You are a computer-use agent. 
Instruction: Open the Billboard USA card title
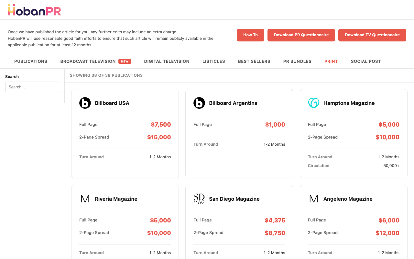click(112, 103)
